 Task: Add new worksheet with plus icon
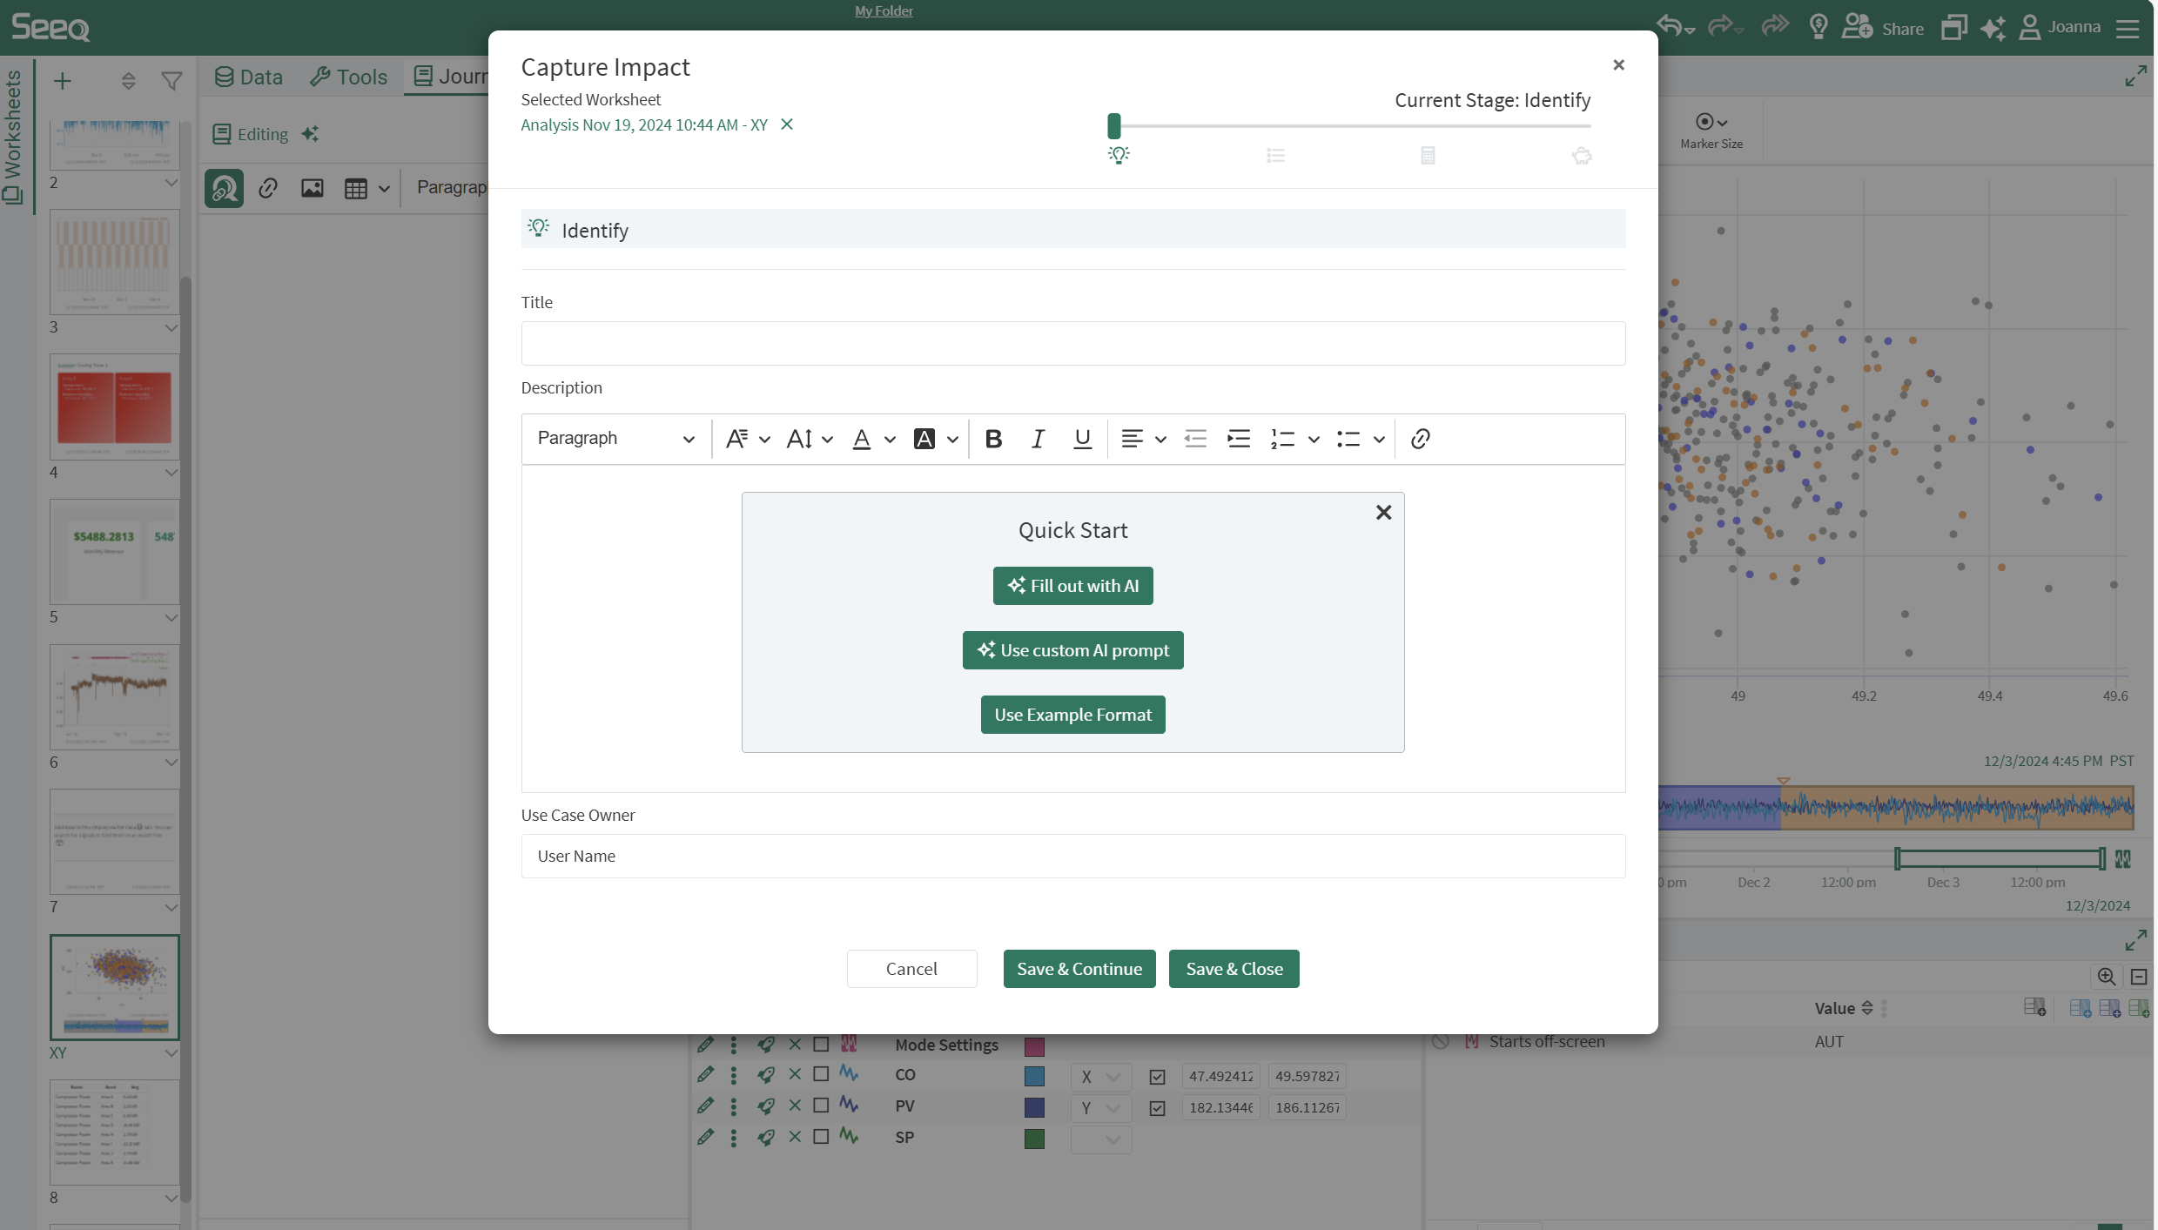(x=63, y=82)
